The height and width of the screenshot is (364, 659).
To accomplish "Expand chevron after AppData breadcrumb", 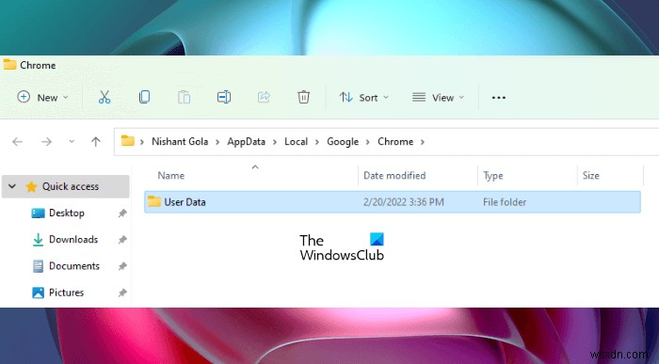I will pos(275,142).
